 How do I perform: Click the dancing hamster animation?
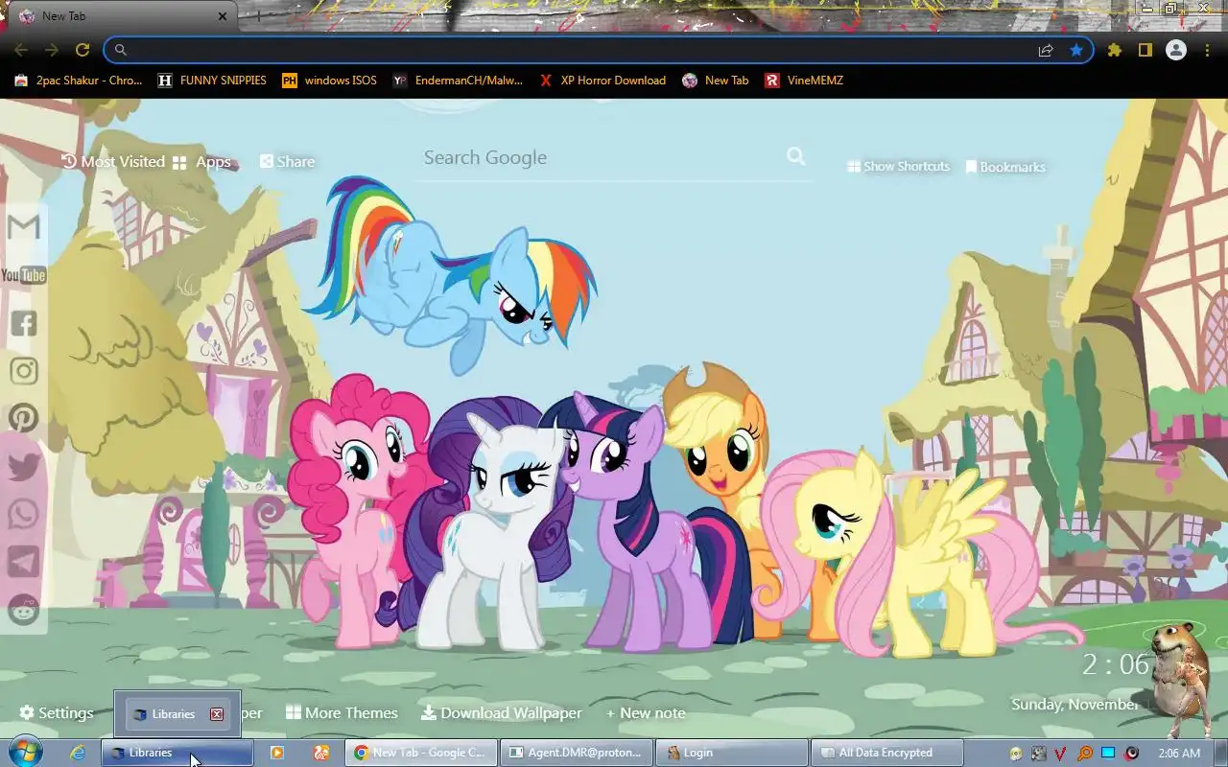(x=1180, y=679)
